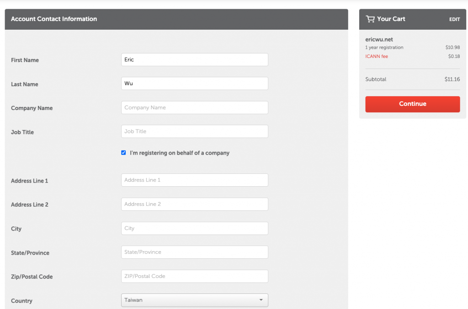Screen dimensions: 468x309
Task: Click the red Continue button
Action: point(413,104)
